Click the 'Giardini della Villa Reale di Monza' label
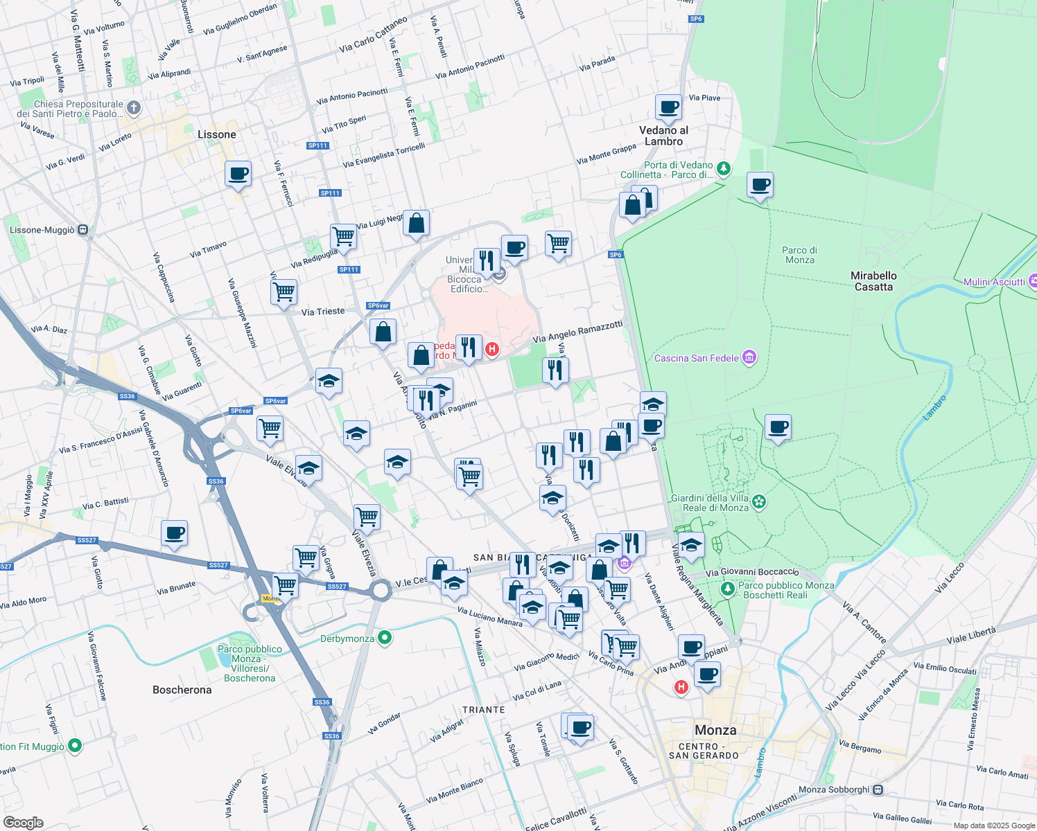 pyautogui.click(x=710, y=503)
